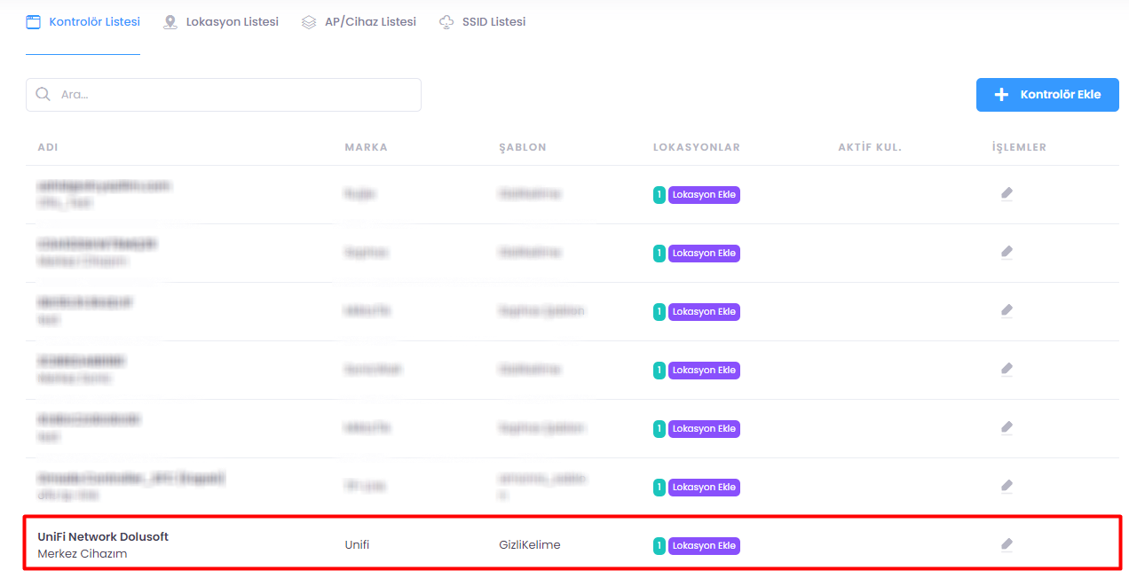Click the magnifier icon in the search box
Viewport: 1129px width, 578px height.
(43, 95)
